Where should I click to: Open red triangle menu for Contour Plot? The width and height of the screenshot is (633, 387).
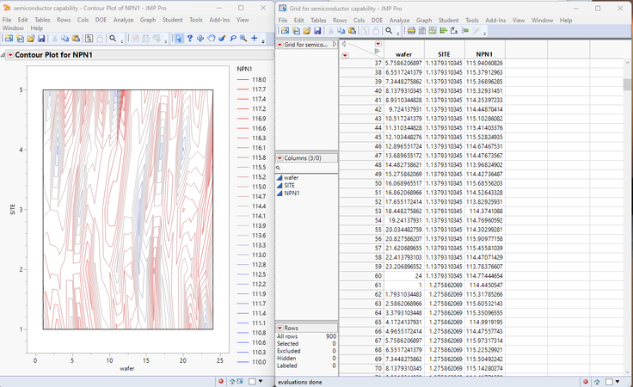(10, 55)
